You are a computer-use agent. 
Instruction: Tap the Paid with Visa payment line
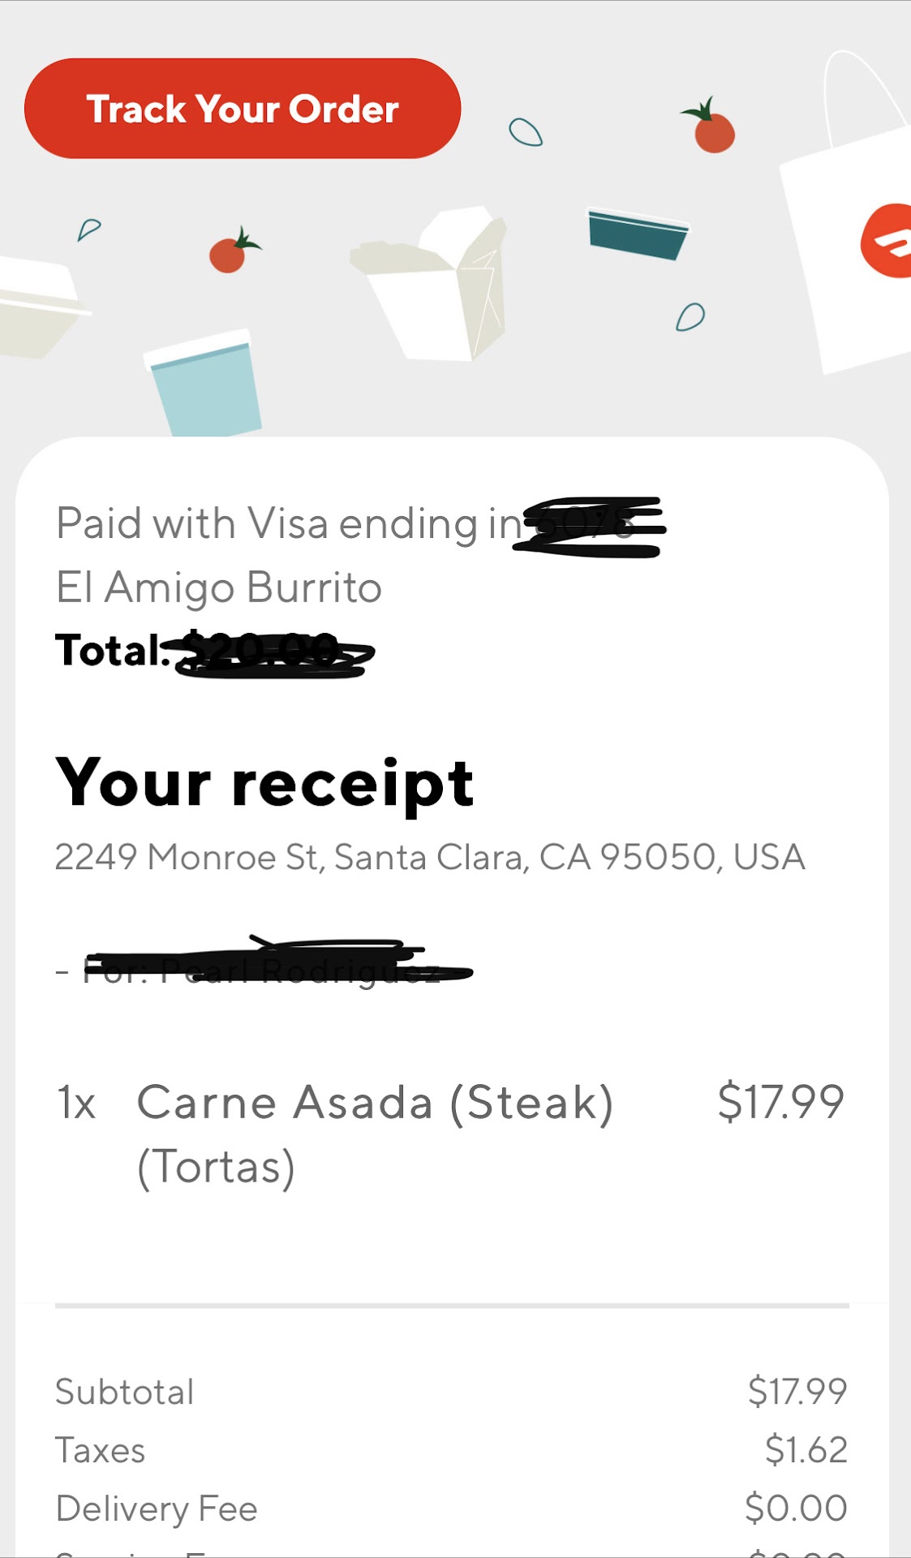[288, 523]
